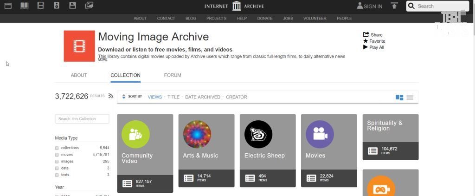Sort results by TITLE

click(173, 97)
